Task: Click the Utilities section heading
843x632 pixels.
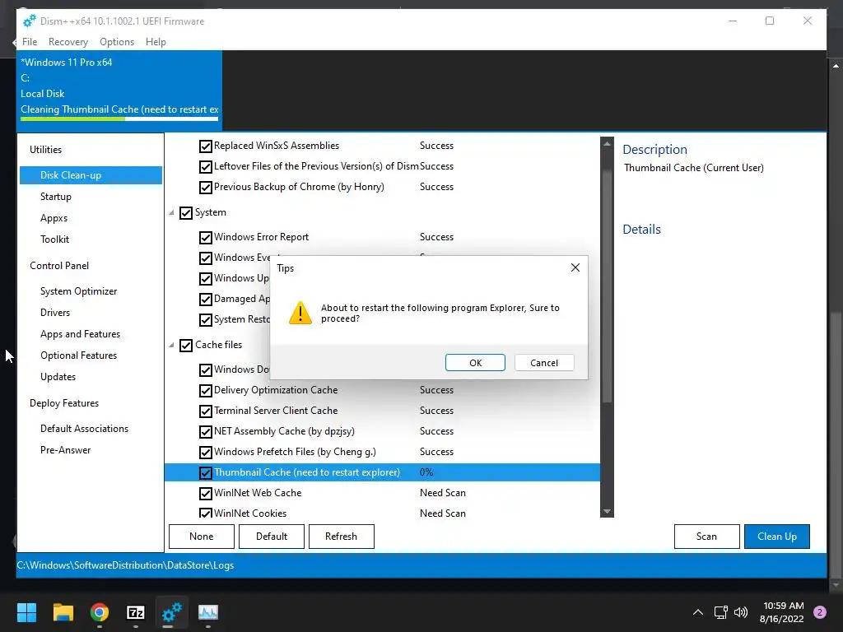Action: point(46,150)
